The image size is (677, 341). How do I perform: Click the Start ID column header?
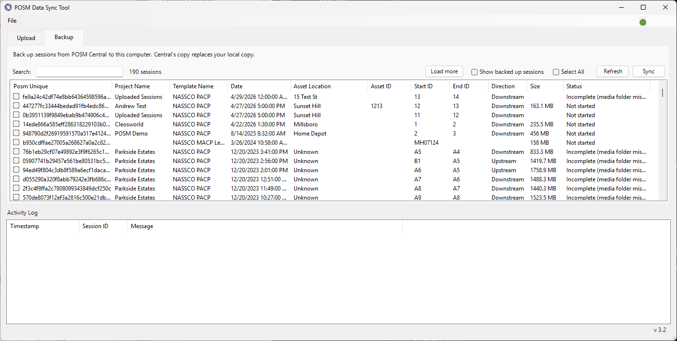431,86
